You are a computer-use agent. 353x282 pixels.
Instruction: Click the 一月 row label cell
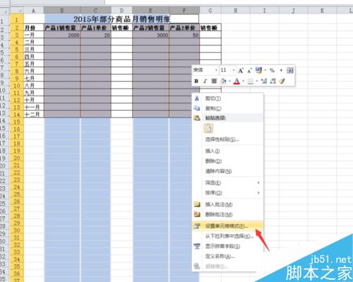pos(34,35)
